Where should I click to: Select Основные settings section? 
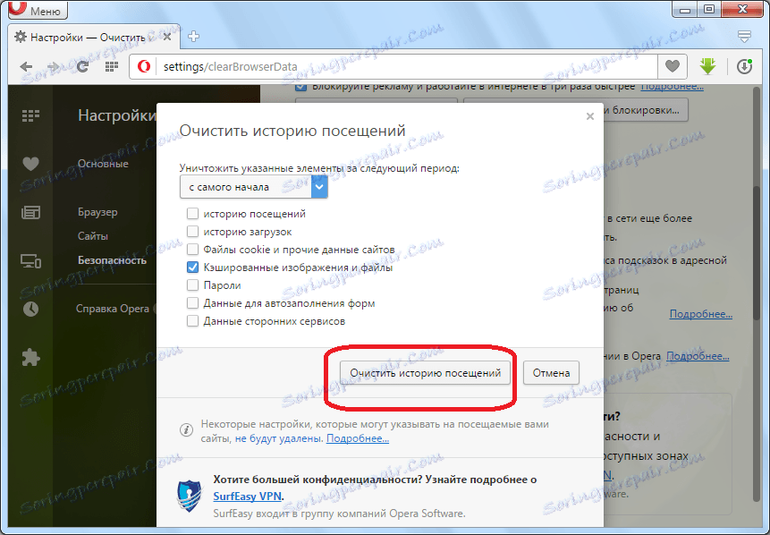pyautogui.click(x=103, y=164)
